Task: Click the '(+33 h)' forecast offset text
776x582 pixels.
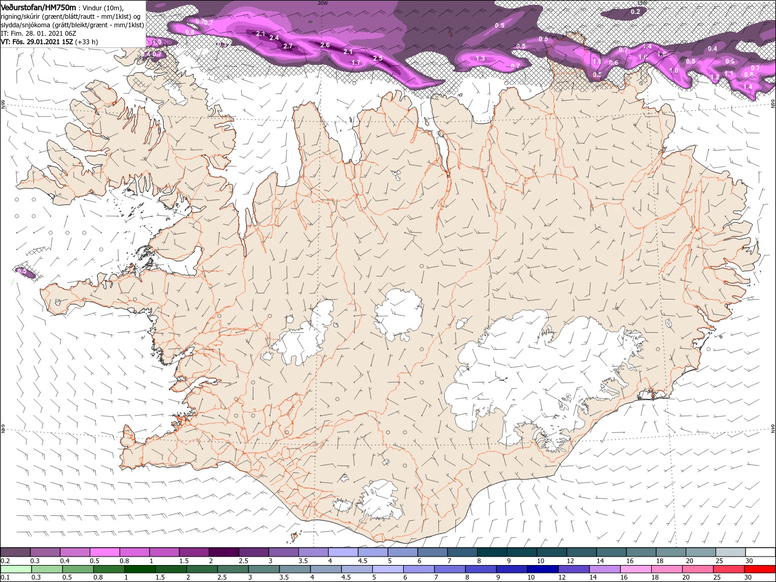Action: pyautogui.click(x=87, y=42)
